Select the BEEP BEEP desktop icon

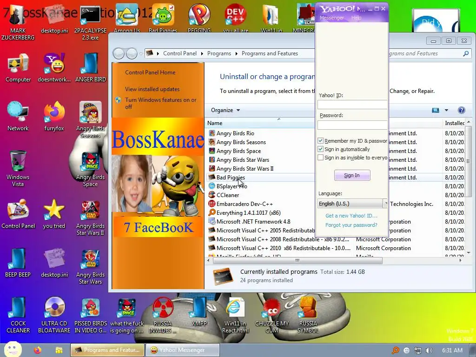(18, 263)
